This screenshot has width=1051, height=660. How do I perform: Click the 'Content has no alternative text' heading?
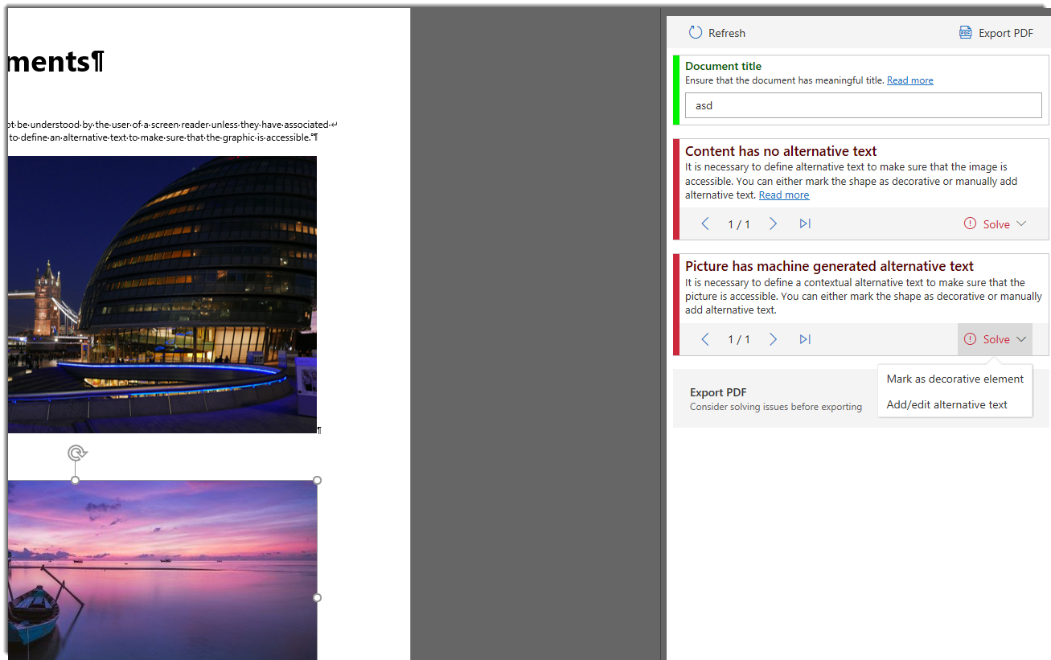point(781,151)
